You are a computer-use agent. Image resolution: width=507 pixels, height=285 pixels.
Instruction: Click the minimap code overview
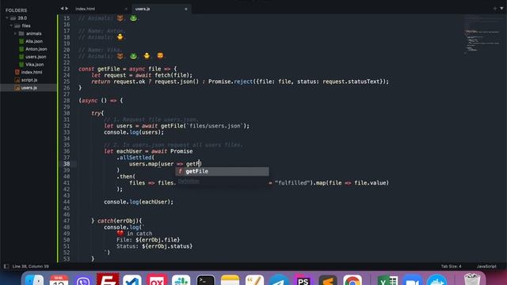pyautogui.click(x=483, y=35)
